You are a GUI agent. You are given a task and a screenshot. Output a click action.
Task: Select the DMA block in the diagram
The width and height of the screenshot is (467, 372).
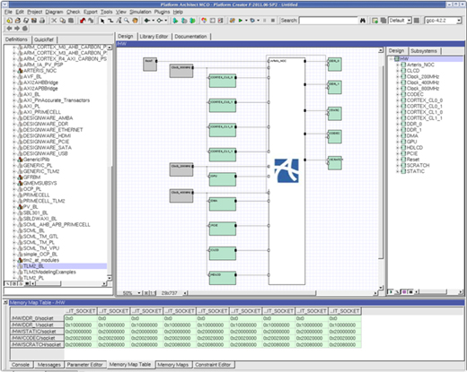pyautogui.click(x=223, y=204)
